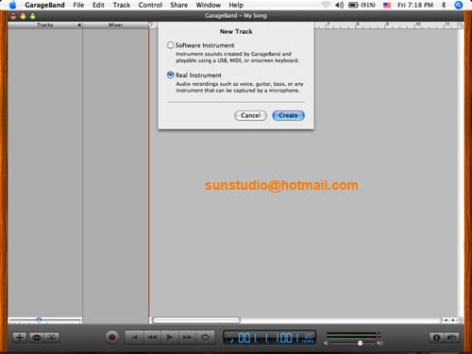Click the Tracks column header
The image size is (472, 354).
click(x=44, y=25)
